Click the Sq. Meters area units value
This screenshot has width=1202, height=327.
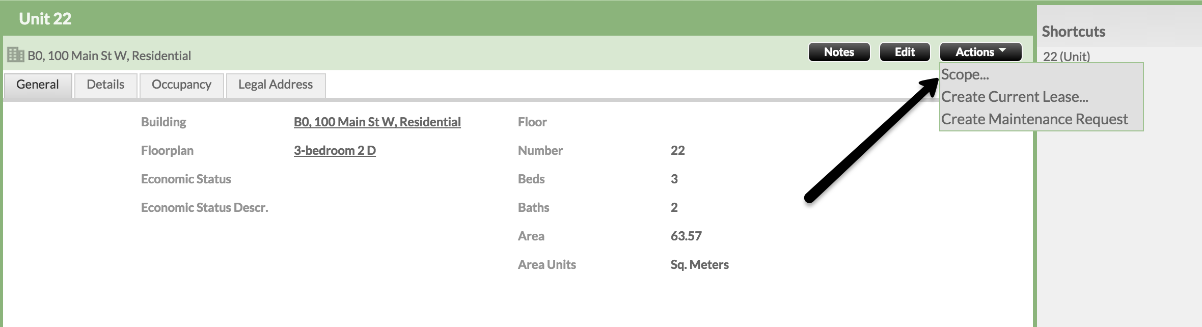[699, 265]
